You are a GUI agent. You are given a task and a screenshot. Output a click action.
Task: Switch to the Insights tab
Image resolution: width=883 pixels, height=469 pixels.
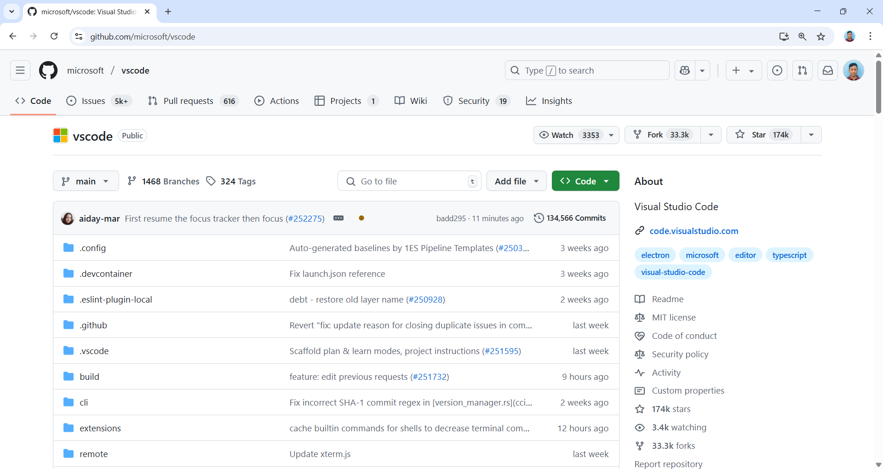549,101
